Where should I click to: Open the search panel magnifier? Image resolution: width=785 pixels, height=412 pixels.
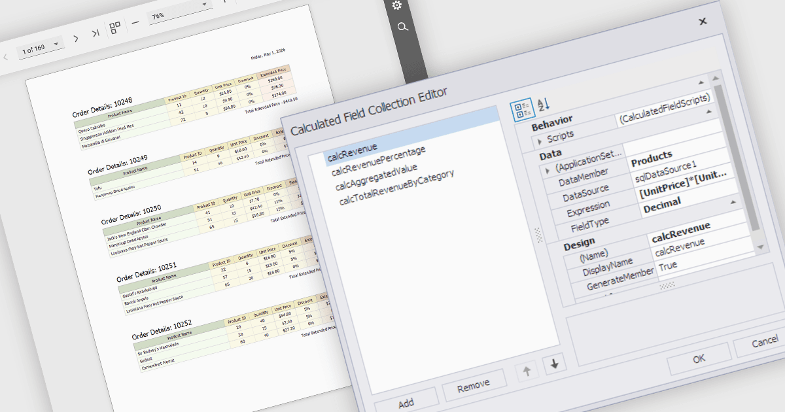403,27
